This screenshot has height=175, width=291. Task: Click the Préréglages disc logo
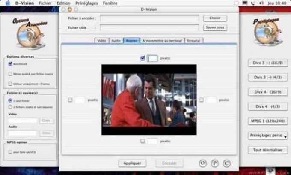[267, 33]
